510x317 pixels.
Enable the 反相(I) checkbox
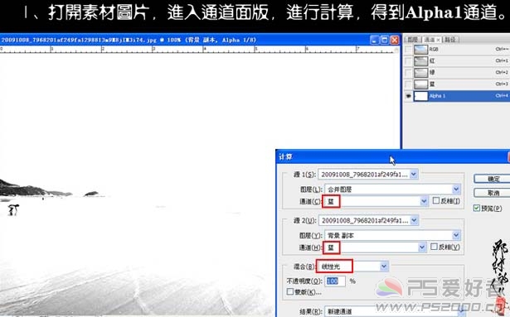[x=436, y=201]
